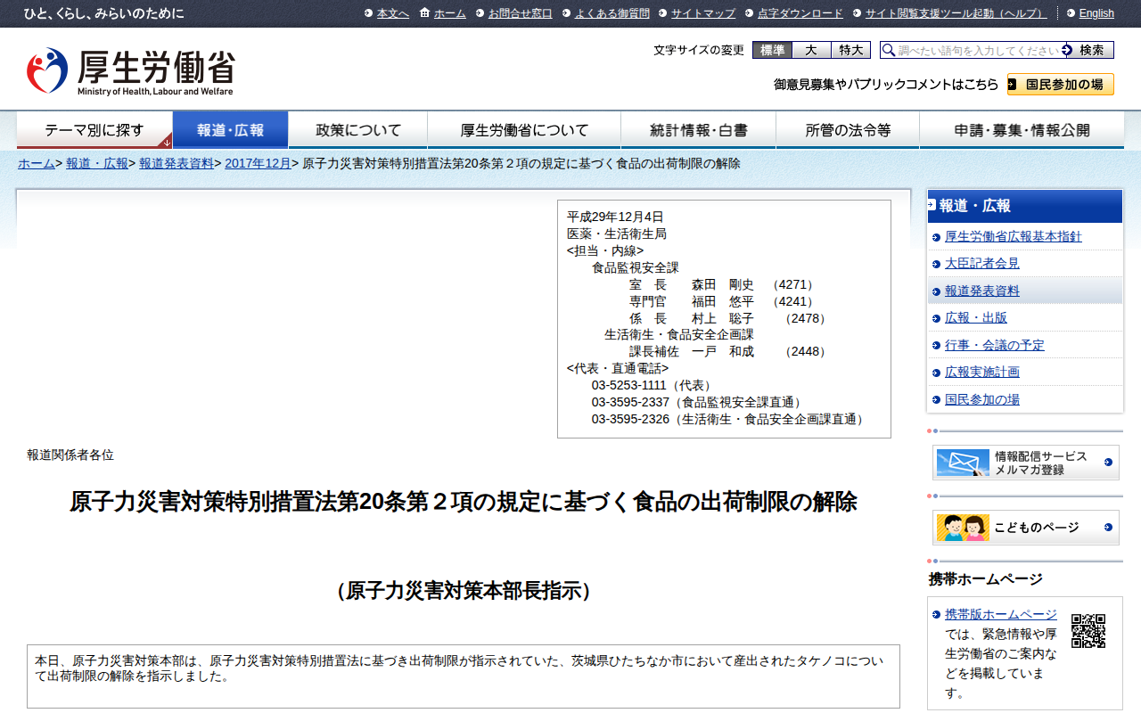Set text size to 特大
The image size is (1141, 713).
click(x=850, y=51)
